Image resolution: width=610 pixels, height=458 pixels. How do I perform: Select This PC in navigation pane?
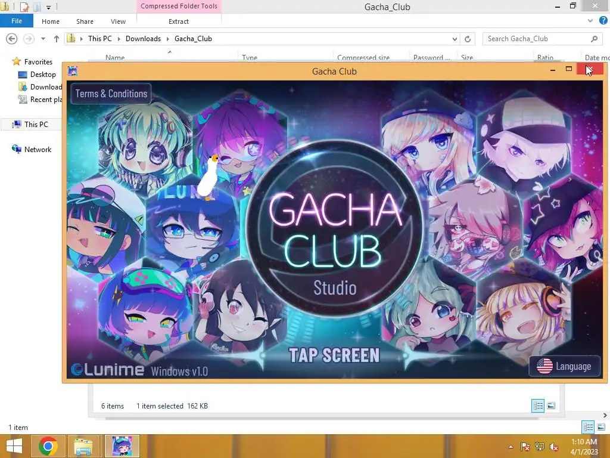36,124
